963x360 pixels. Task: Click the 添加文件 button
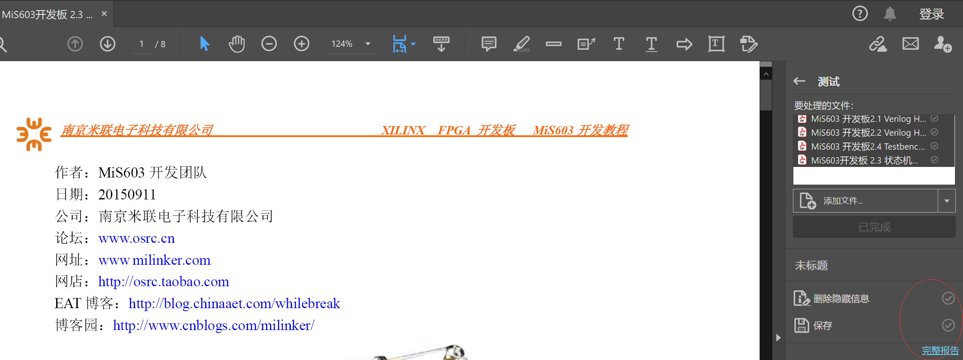pyautogui.click(x=866, y=201)
